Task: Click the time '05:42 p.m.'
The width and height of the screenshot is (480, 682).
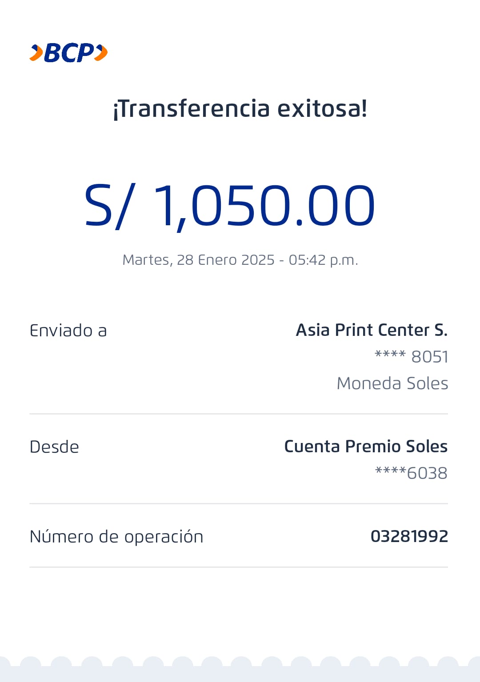Action: [323, 260]
